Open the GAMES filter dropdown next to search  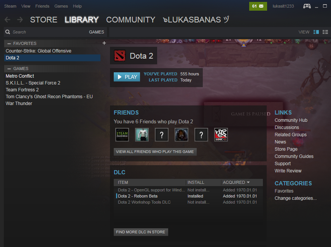click(97, 32)
